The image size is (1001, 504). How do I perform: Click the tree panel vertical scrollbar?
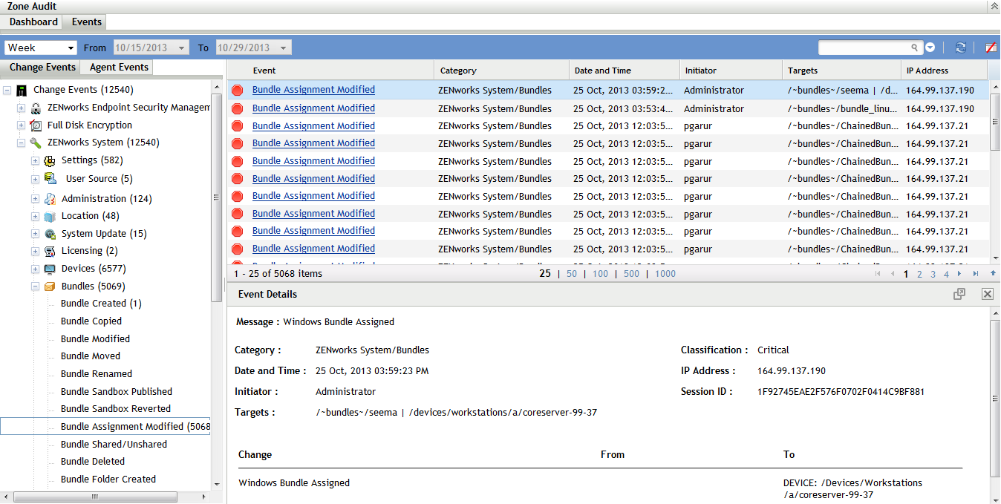[216, 197]
